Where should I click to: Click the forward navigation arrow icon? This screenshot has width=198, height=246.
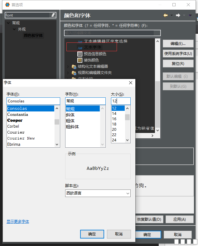[178, 15]
